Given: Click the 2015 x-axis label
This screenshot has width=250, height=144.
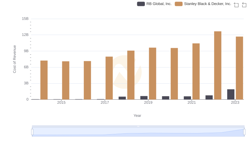Looking at the screenshot, I should 61,102.
